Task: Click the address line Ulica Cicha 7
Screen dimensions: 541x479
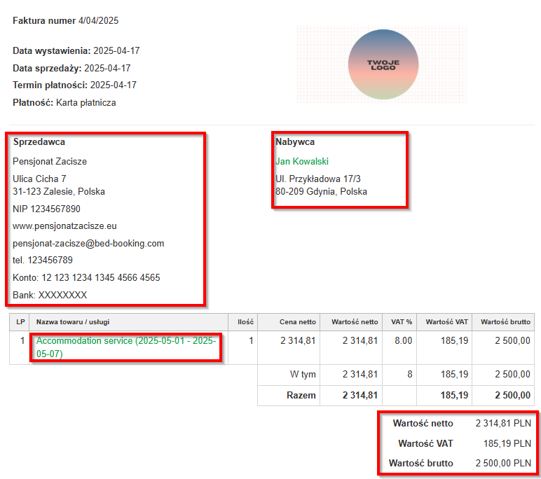Action: [x=39, y=179]
